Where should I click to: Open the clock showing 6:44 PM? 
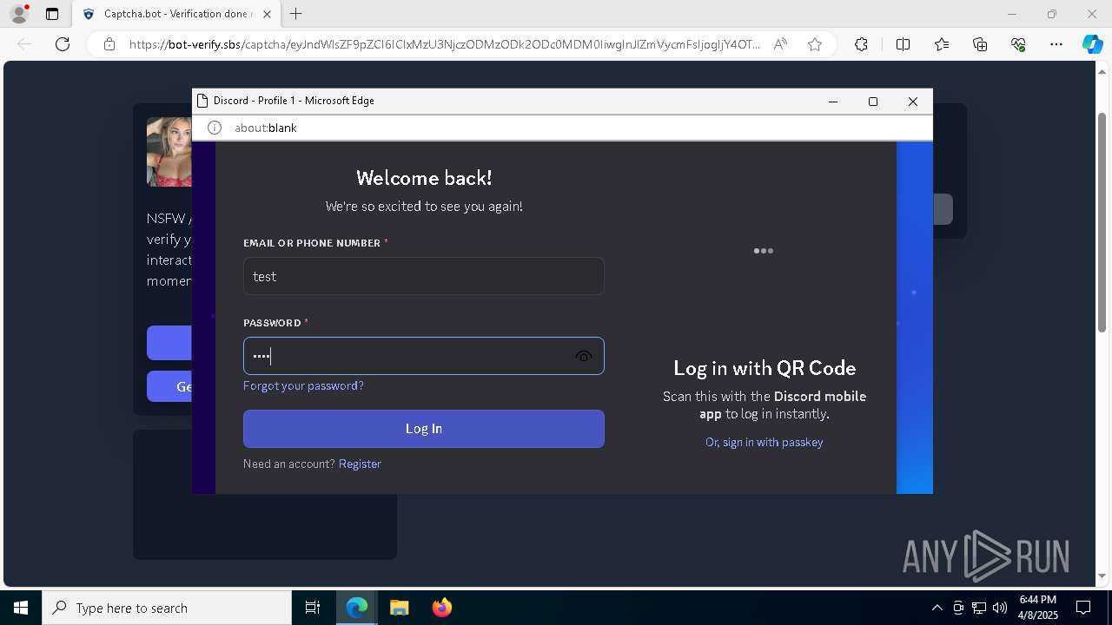click(x=1038, y=608)
